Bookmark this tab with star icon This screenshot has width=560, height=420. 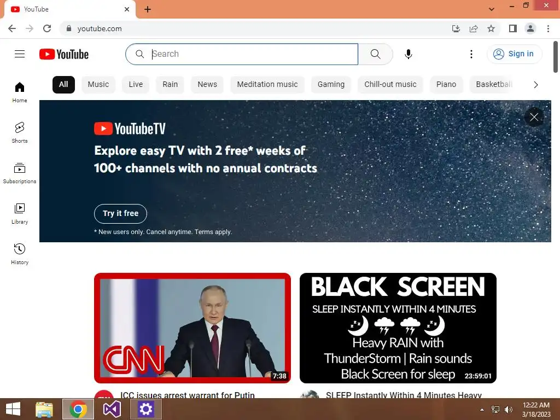click(491, 28)
